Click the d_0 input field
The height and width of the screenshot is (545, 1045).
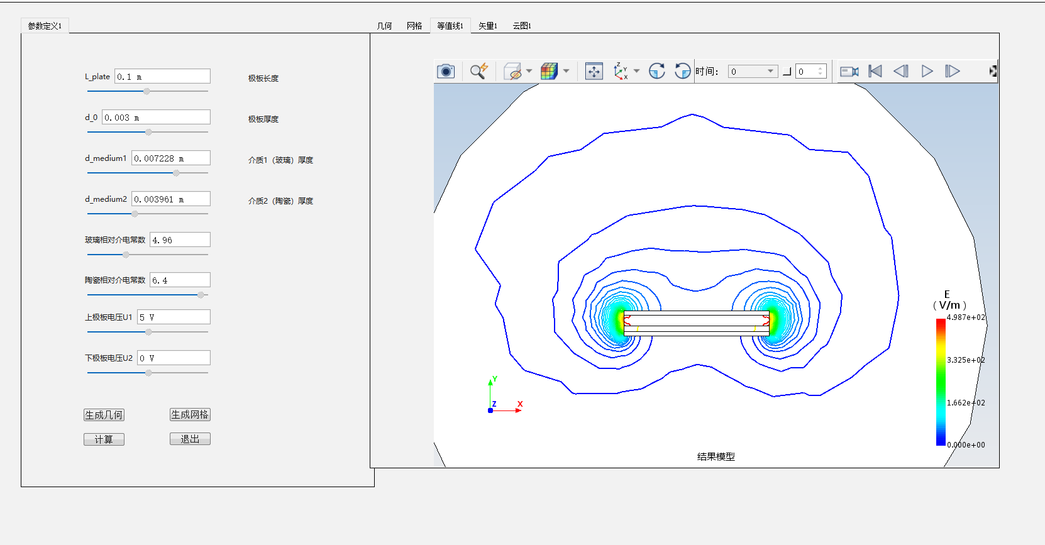click(x=156, y=118)
